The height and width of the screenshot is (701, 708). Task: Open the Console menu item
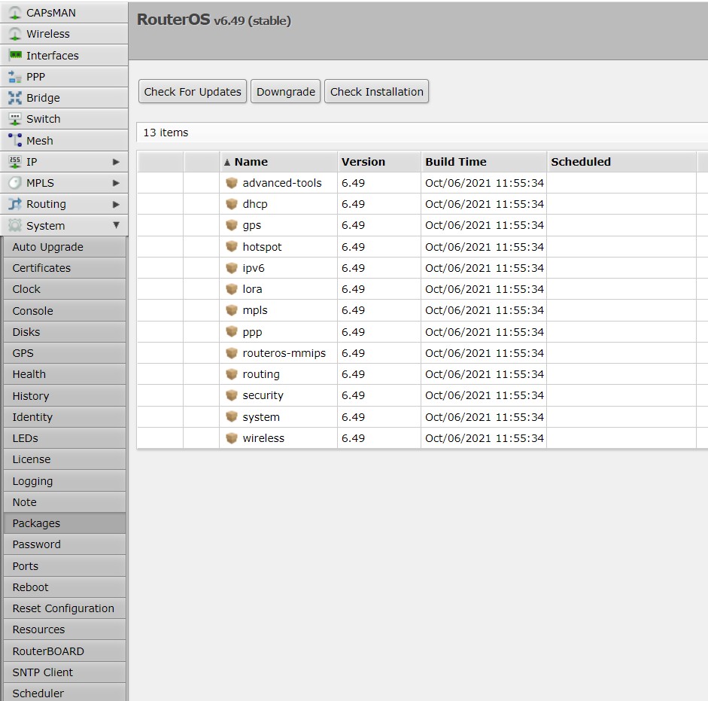pyautogui.click(x=65, y=311)
